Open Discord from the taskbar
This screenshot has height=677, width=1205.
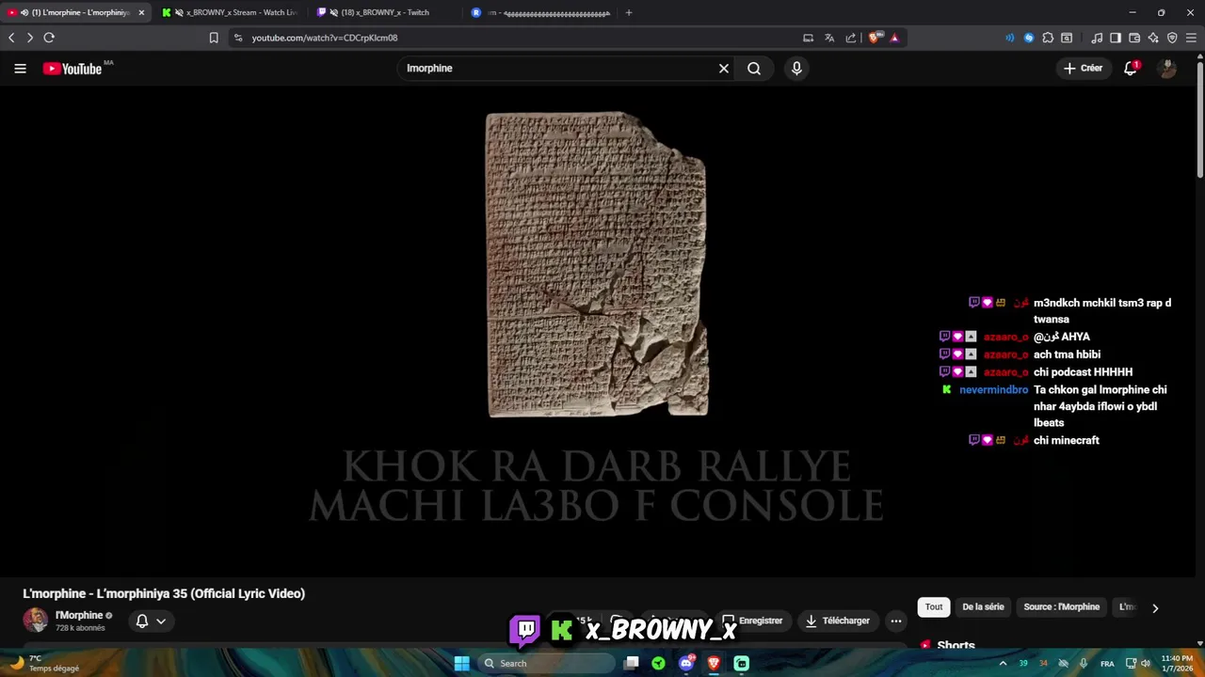click(686, 663)
